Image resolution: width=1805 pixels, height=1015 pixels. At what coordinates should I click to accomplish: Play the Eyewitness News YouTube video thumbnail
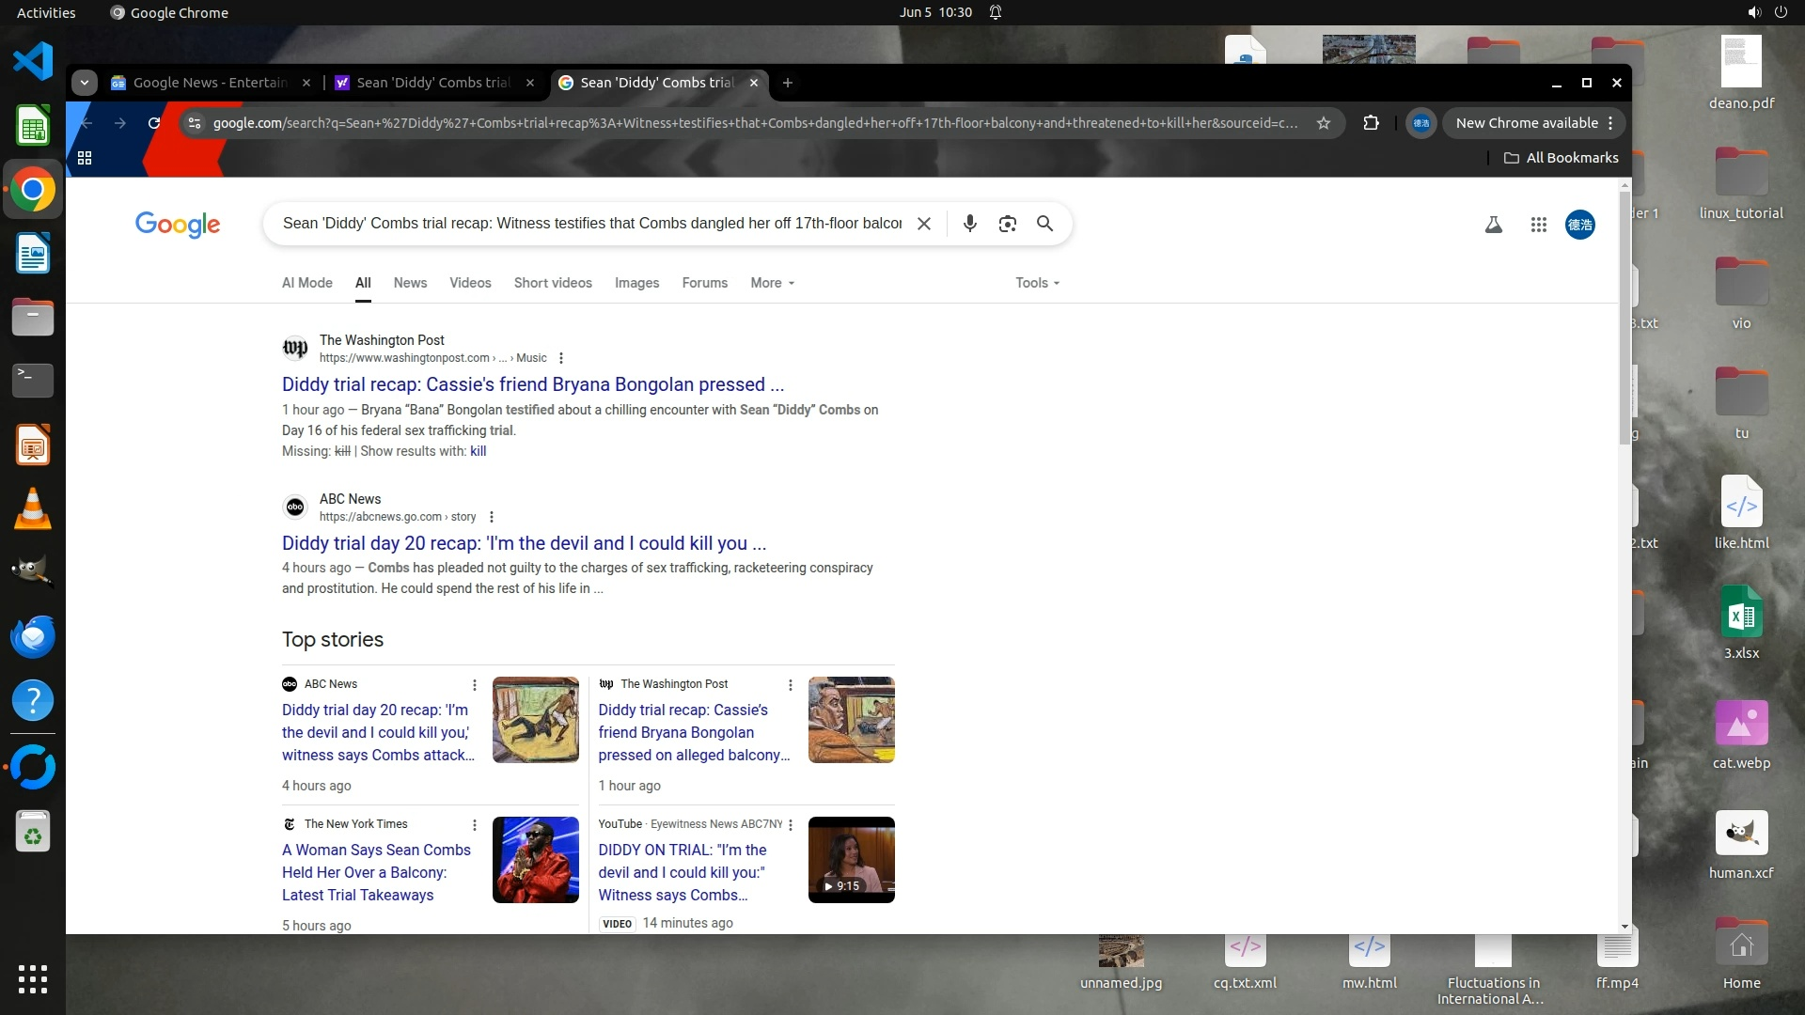coord(851,859)
